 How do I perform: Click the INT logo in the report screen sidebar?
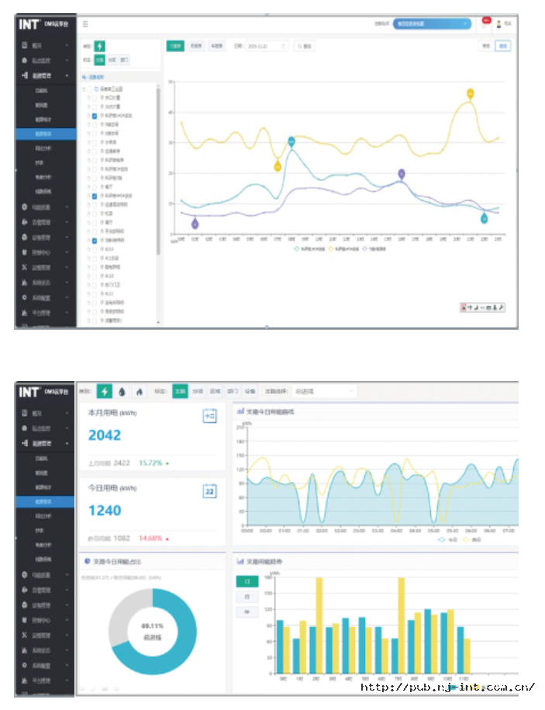(x=29, y=25)
